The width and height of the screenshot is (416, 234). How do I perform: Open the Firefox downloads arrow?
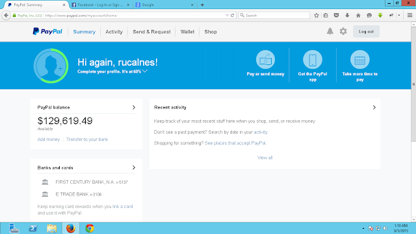coord(347,16)
